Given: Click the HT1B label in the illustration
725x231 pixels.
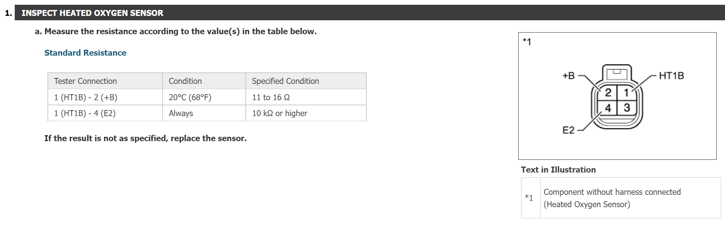Looking at the screenshot, I should pos(671,76).
